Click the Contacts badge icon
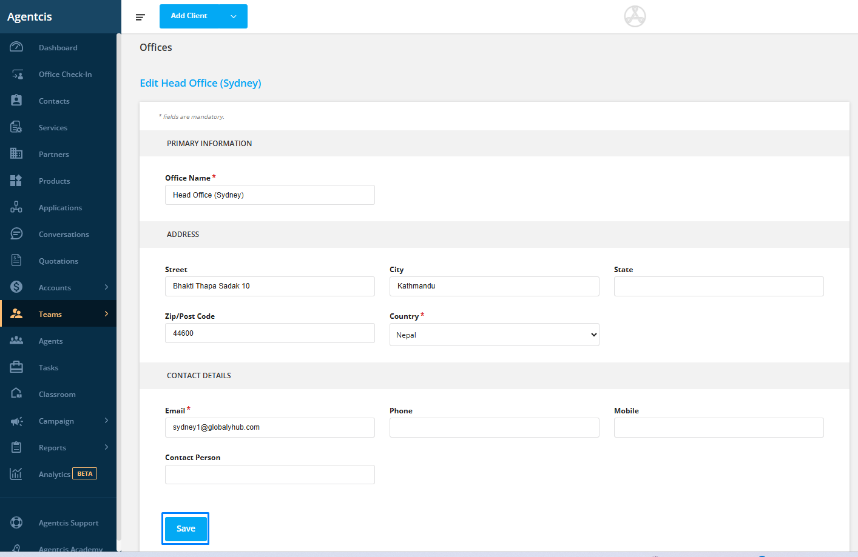858x557 pixels. pos(16,101)
